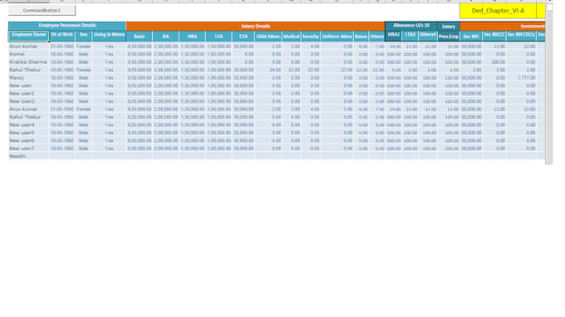Click the Basic salary column header
This screenshot has height=317, width=565.
point(139,37)
